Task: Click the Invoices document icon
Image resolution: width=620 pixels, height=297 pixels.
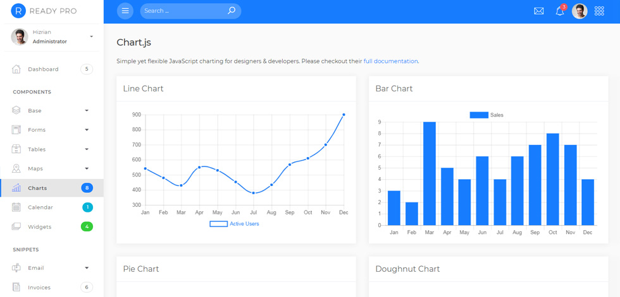Action: click(x=16, y=287)
